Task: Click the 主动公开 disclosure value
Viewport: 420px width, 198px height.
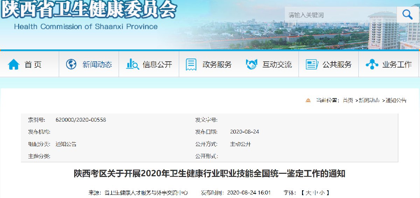Action: 240,144
